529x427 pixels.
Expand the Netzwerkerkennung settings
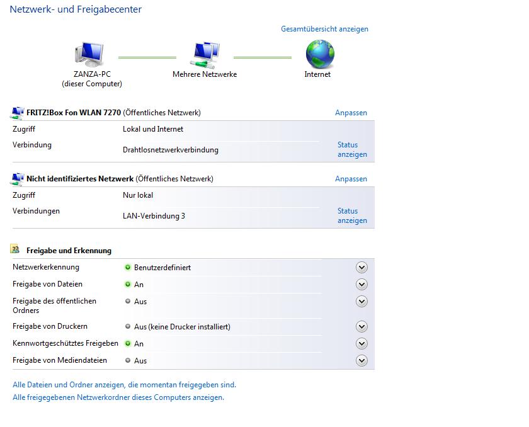coord(361,268)
